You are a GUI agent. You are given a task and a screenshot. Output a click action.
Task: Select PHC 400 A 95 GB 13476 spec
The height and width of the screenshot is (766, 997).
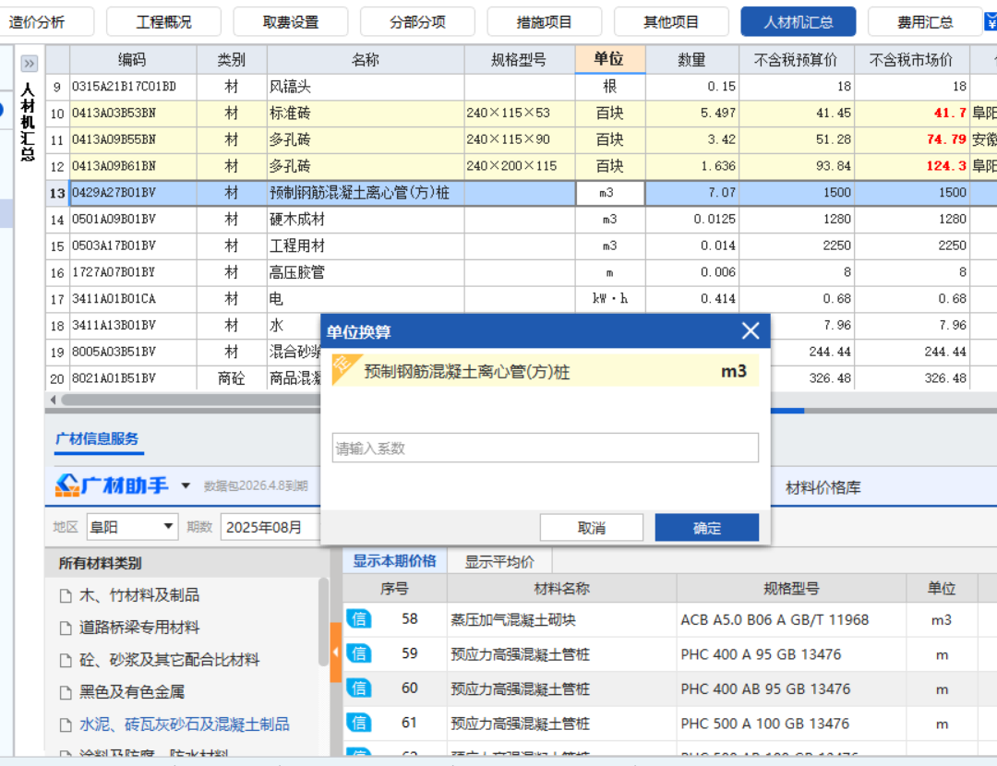point(761,654)
